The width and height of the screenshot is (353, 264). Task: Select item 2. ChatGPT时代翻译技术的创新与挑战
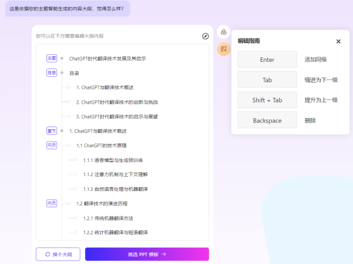(x=117, y=102)
